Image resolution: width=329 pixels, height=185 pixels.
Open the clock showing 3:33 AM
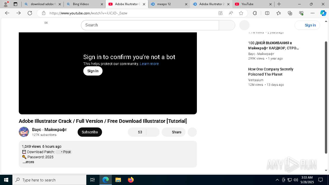point(307,180)
